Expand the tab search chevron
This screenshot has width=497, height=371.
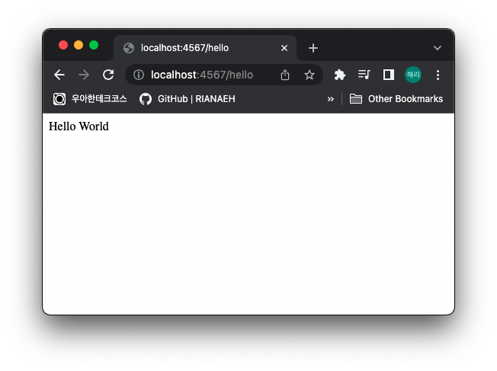[438, 48]
